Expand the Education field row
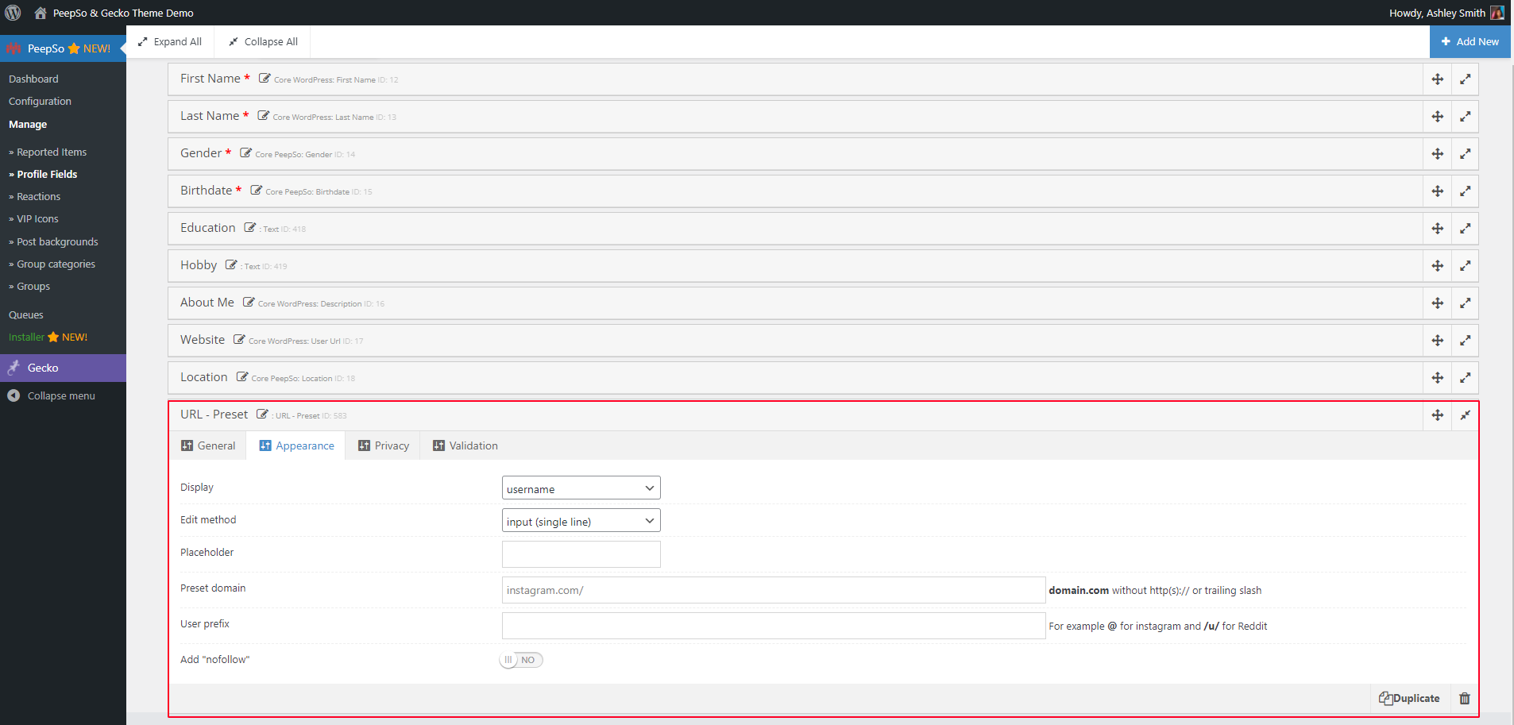Image resolution: width=1514 pixels, height=725 pixels. click(x=1465, y=229)
